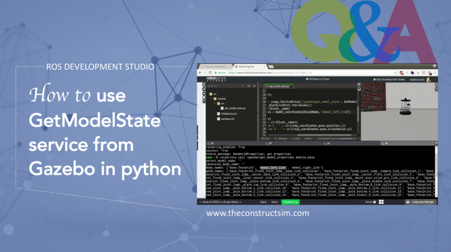Switch to the first browser tab

215,66
